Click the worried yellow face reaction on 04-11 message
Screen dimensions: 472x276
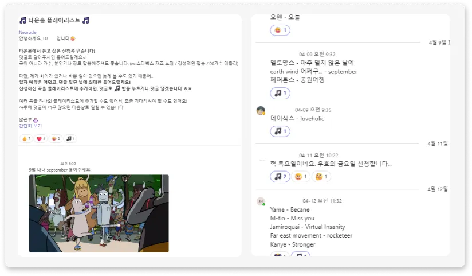click(321, 177)
